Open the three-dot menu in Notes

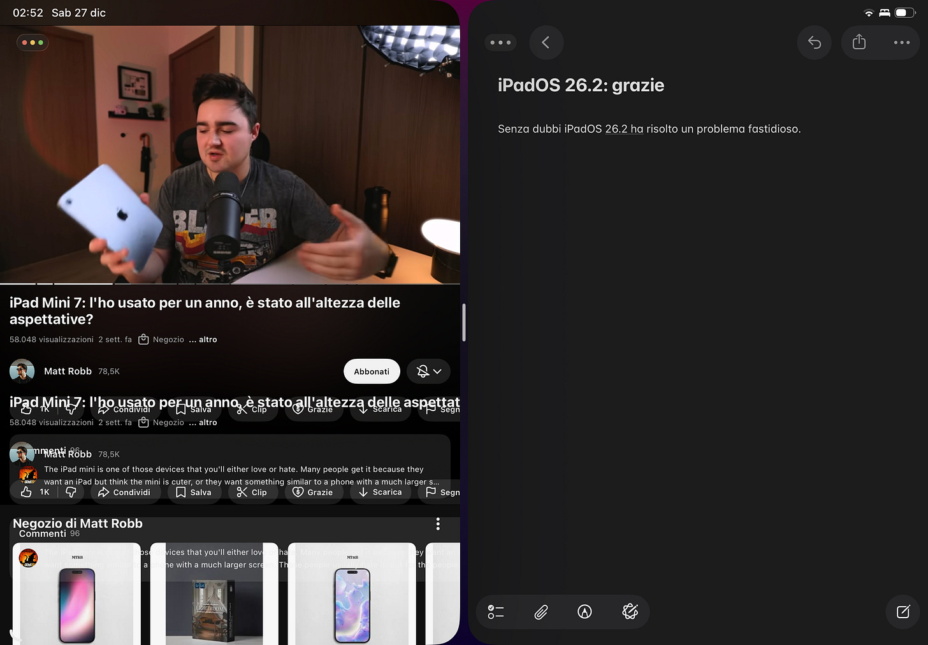click(902, 42)
